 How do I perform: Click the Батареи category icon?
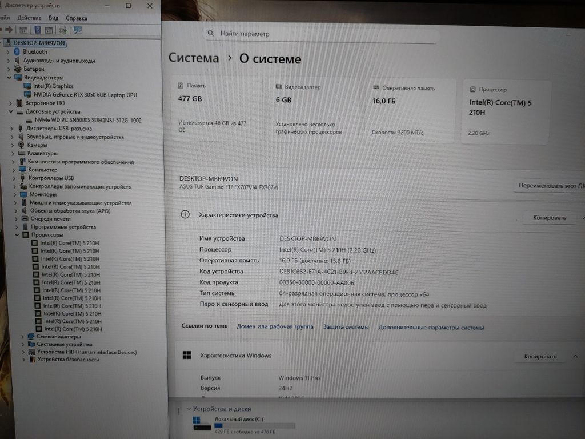click(x=18, y=69)
